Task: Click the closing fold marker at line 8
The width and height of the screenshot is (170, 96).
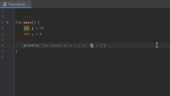Action: point(14,51)
